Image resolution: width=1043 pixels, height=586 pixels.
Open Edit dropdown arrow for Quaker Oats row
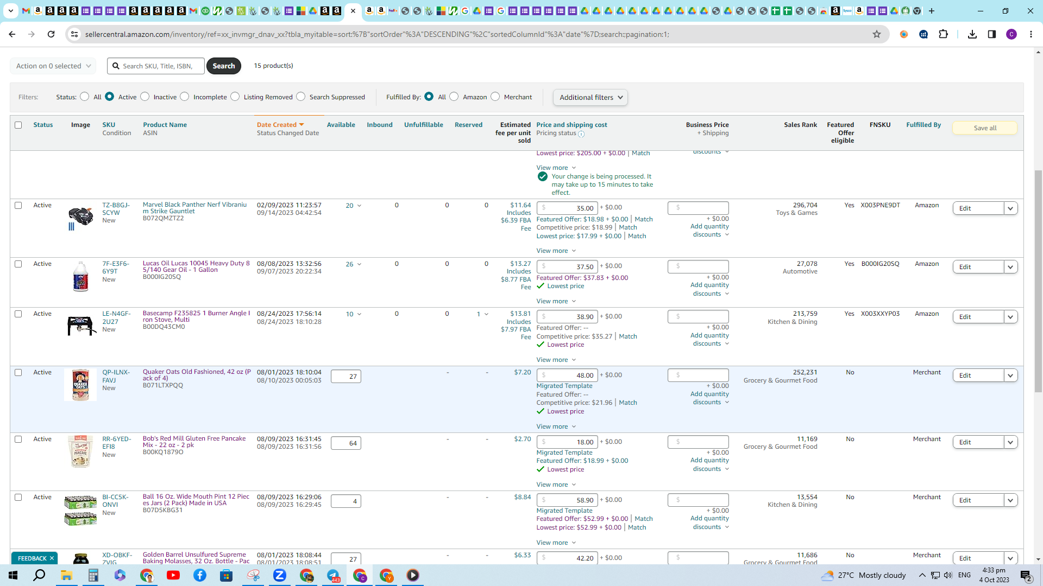coord(1010,375)
